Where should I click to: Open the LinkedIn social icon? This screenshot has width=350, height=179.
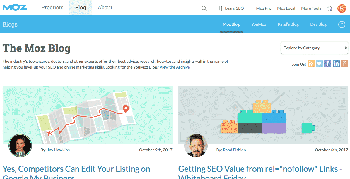tap(336, 63)
